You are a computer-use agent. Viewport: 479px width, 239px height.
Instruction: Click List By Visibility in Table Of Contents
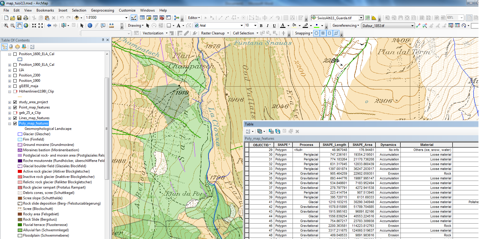click(17, 47)
